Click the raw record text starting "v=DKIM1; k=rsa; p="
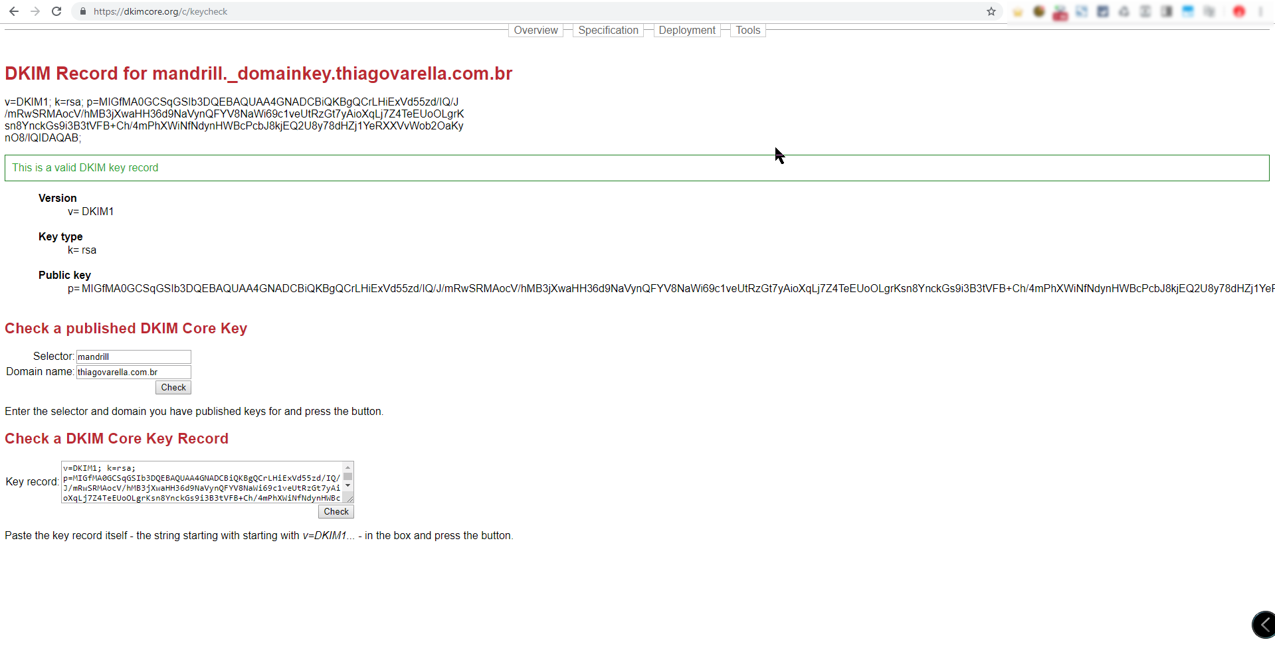The height and width of the screenshot is (656, 1275). tap(235, 120)
